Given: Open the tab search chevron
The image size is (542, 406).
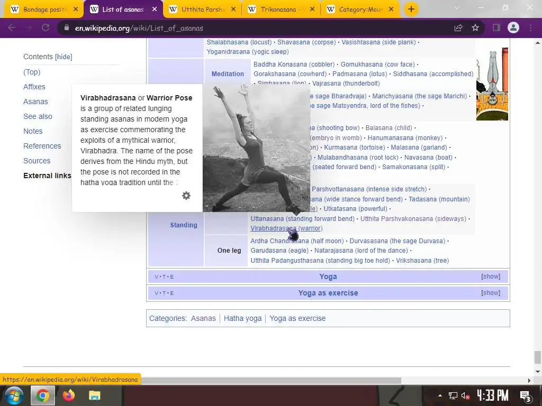Looking at the screenshot, I should click(x=457, y=7).
